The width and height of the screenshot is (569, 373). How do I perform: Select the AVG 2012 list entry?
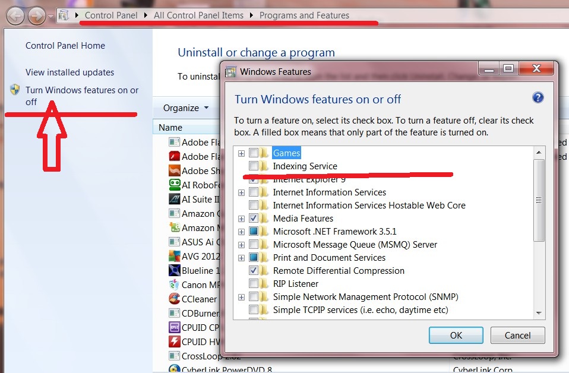tap(194, 256)
